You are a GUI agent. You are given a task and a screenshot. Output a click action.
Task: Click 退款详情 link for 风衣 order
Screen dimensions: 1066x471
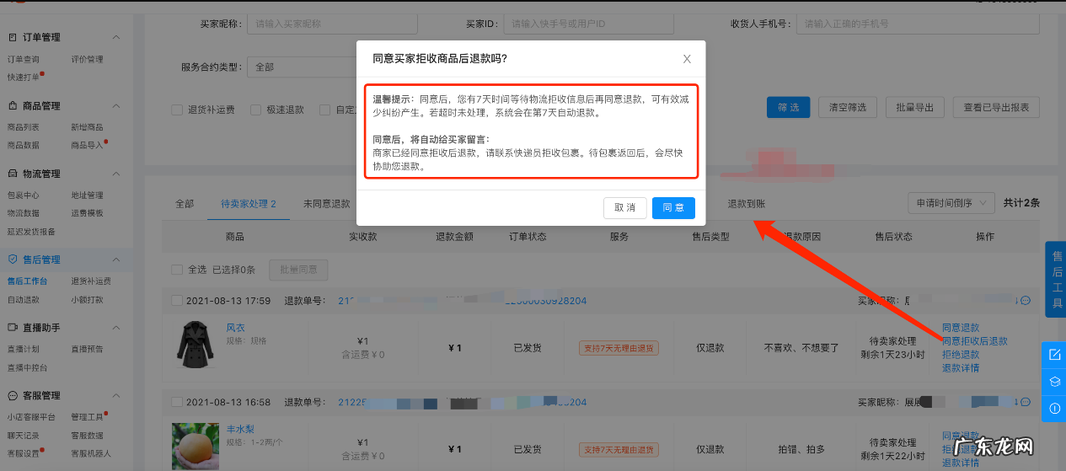(x=961, y=368)
